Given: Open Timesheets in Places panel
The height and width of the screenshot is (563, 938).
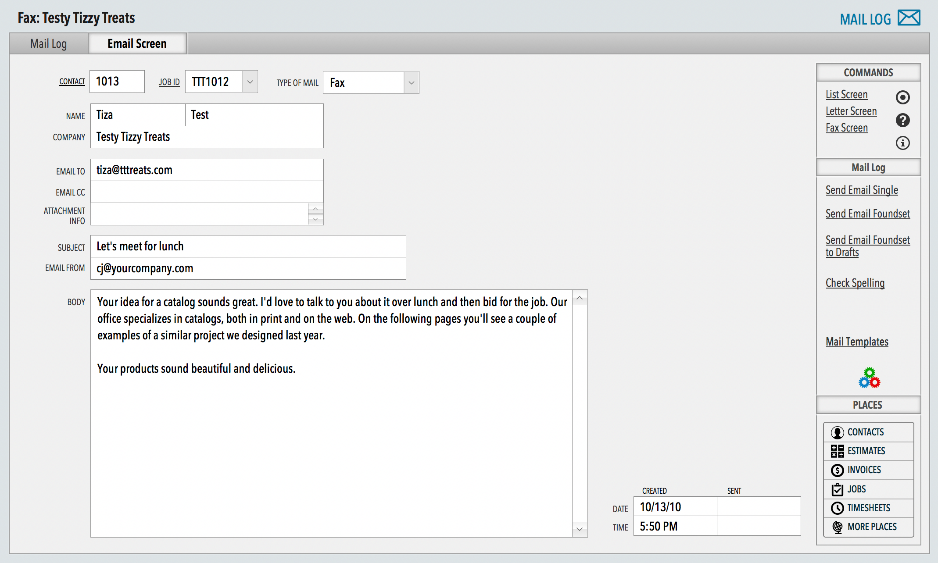Looking at the screenshot, I should click(x=868, y=508).
